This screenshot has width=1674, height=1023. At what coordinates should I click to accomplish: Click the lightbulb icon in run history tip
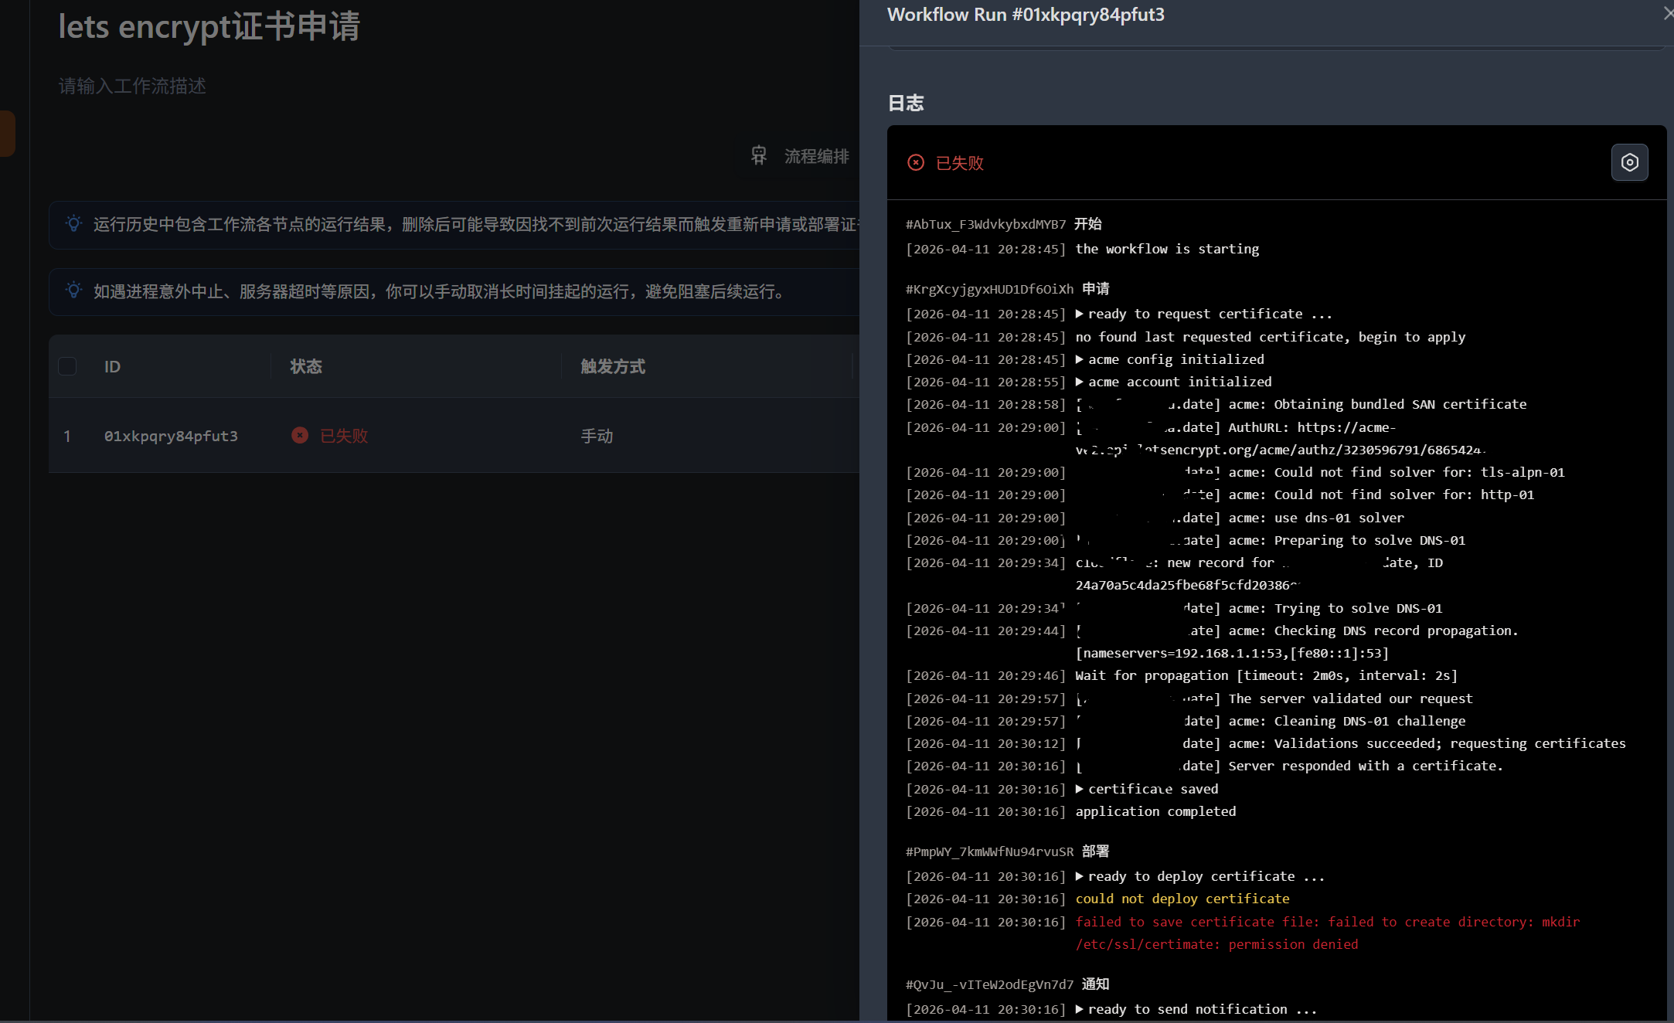(73, 224)
